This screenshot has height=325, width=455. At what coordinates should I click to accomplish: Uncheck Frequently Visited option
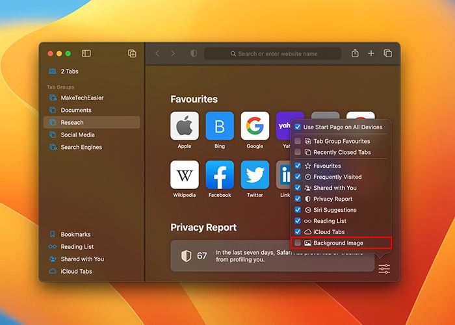coord(298,177)
